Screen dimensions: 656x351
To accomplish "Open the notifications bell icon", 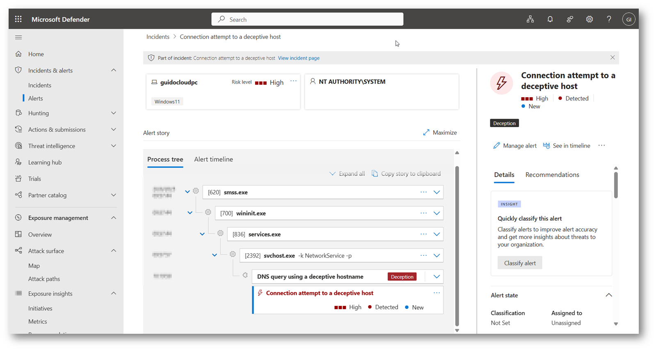I will pos(550,19).
